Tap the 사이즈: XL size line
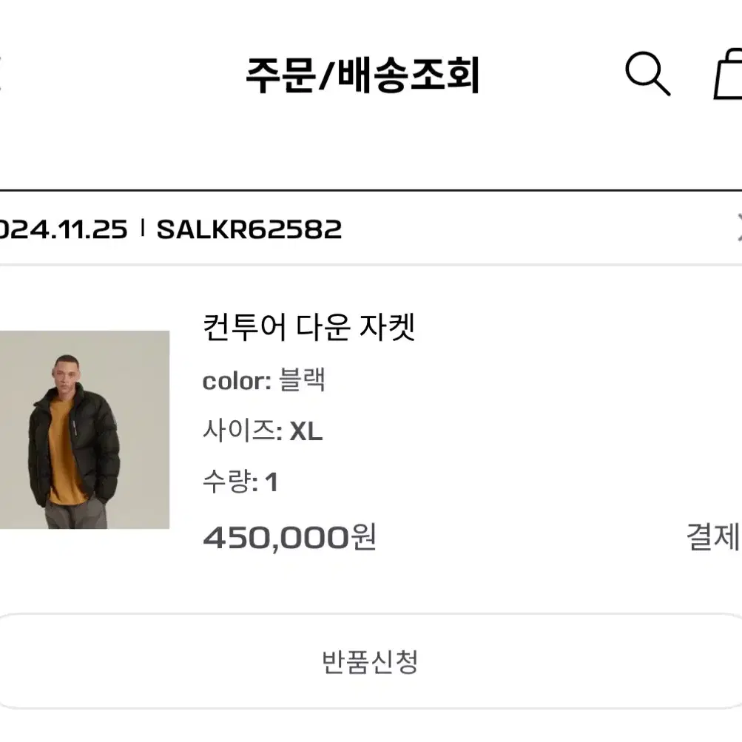 pyautogui.click(x=263, y=431)
